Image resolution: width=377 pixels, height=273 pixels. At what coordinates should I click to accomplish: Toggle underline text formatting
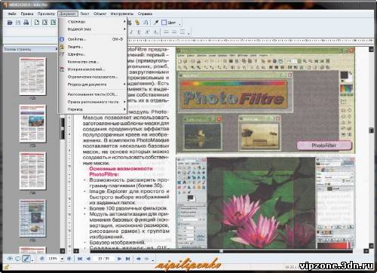click(x=139, y=32)
